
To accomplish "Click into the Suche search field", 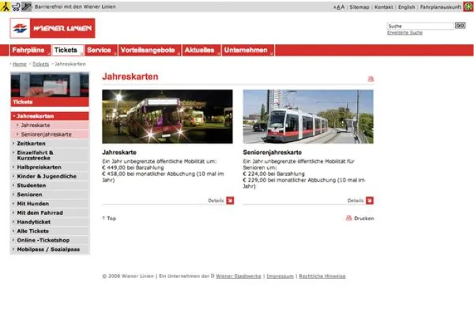I will (420, 26).
